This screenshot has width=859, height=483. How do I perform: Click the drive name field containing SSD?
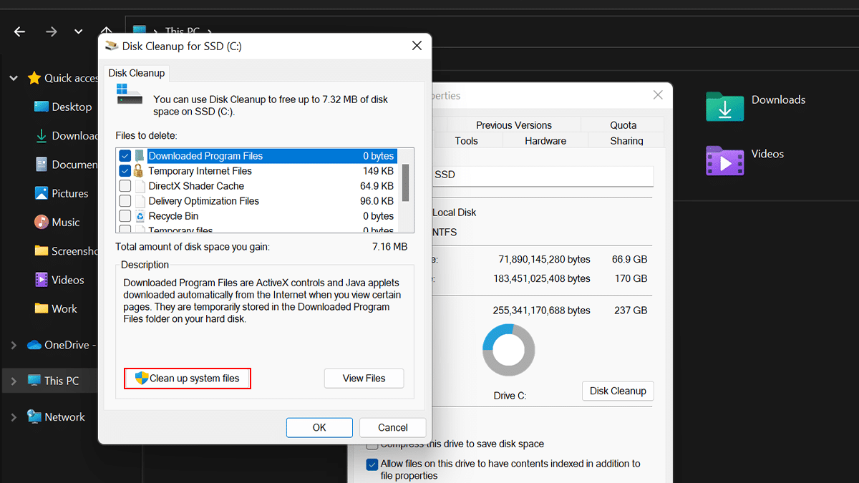click(x=543, y=175)
